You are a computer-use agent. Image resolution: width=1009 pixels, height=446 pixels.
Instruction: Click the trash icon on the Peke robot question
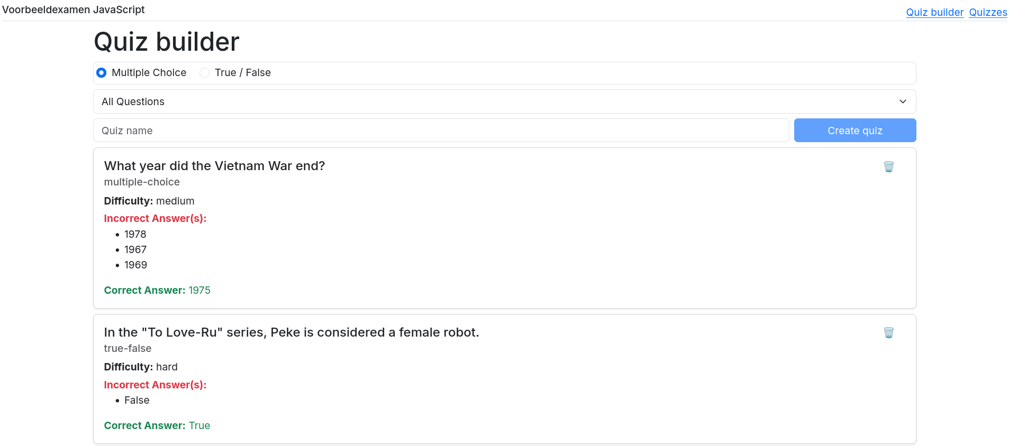888,332
